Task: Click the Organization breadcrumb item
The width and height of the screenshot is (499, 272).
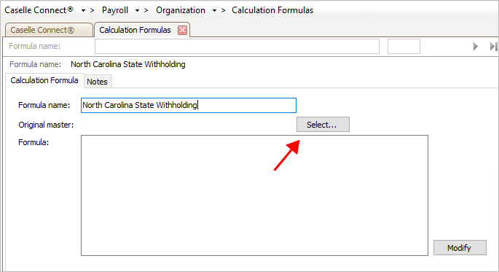Action: point(181,10)
